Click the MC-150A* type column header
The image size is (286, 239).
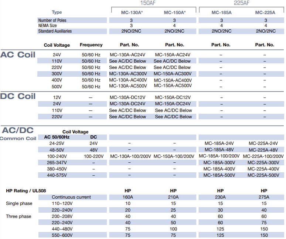pos(175,13)
